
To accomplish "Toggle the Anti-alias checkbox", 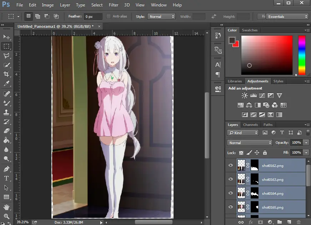I will (x=108, y=16).
